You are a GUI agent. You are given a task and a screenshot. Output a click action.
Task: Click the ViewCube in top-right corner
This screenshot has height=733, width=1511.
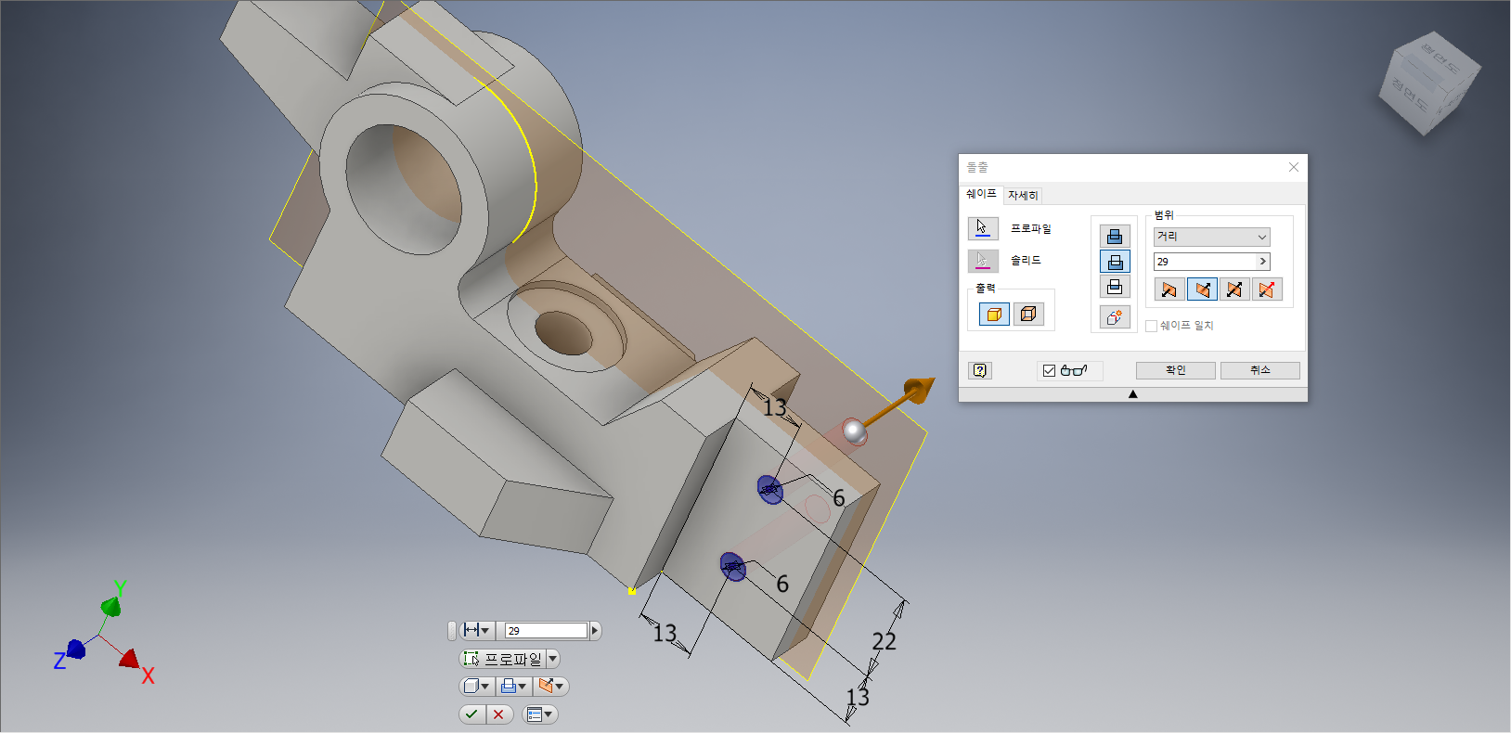pos(1429,84)
